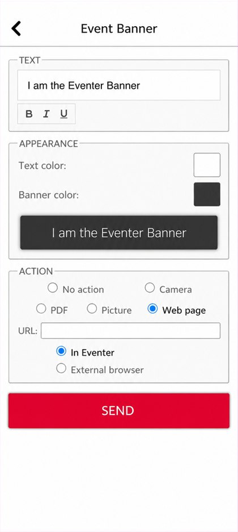Click the TEXT section heading
This screenshot has width=238, height=532.
29,60
